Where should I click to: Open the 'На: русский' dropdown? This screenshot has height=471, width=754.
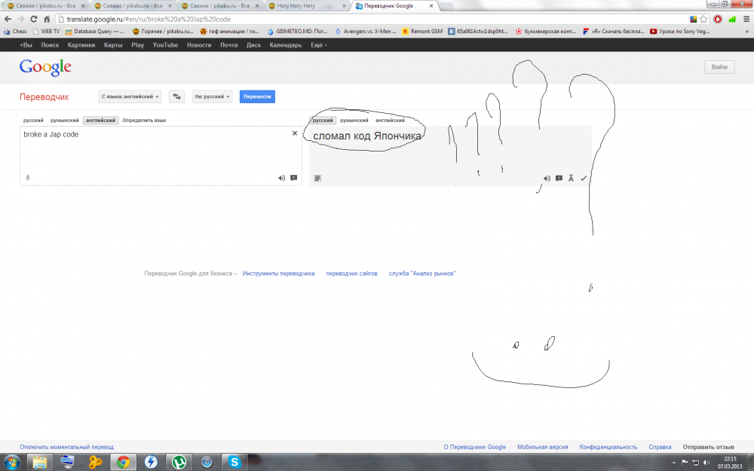coord(212,96)
